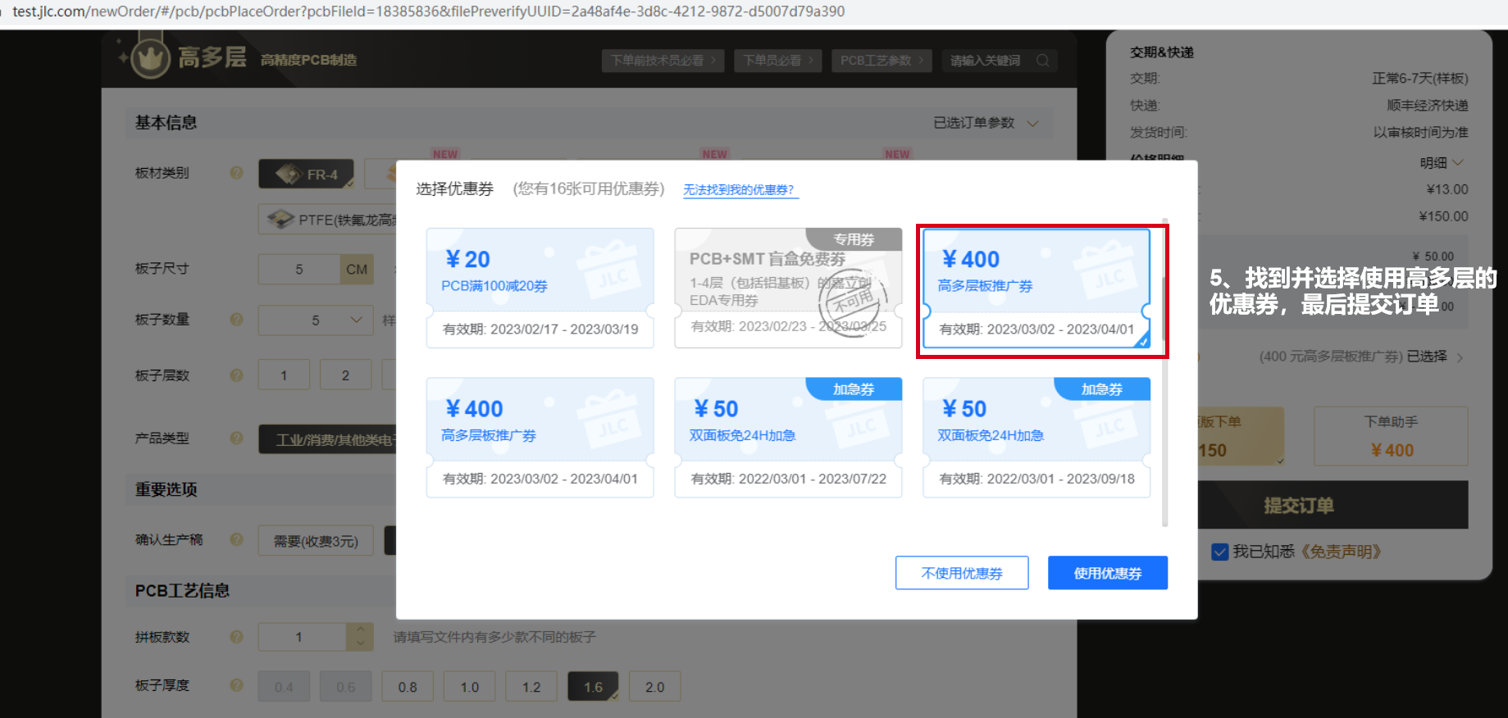Open 下单前技术员必看 header link

pyautogui.click(x=663, y=61)
